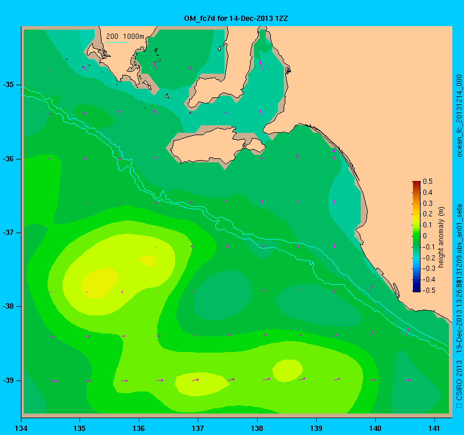Click the '0.1' colorbar value
The height and width of the screenshot is (435, 464).
point(427,225)
